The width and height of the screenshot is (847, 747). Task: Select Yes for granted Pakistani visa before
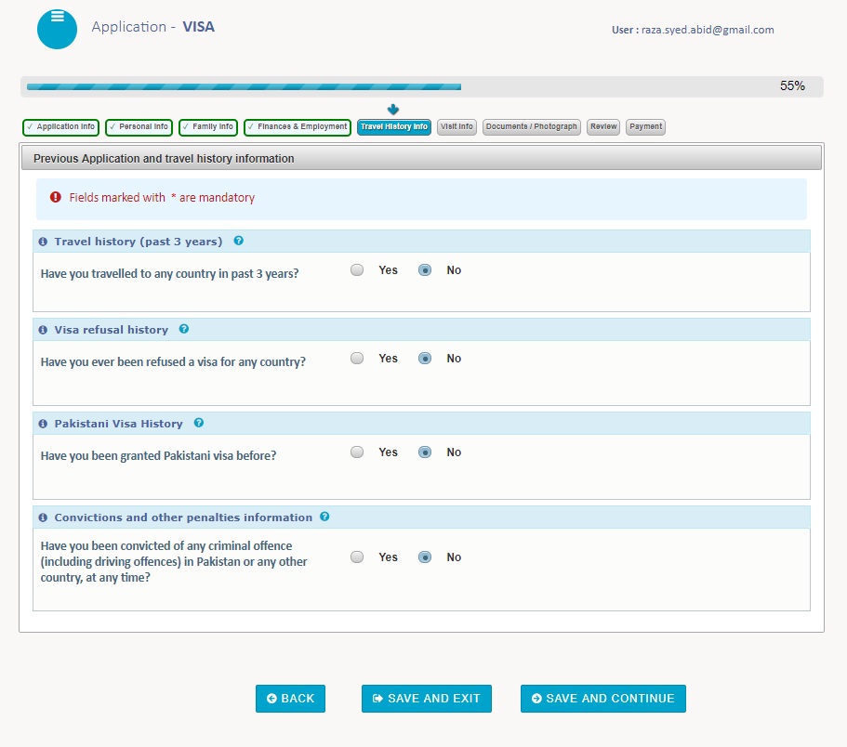[357, 452]
